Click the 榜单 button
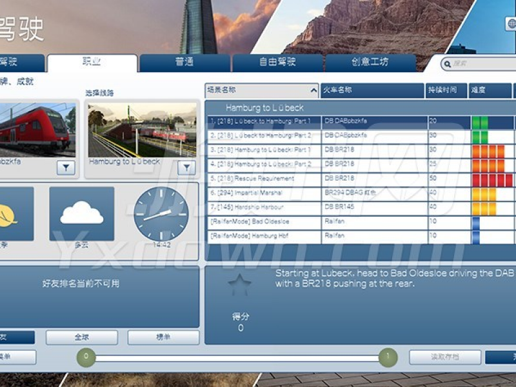The image size is (516, 387). pyautogui.click(x=163, y=337)
